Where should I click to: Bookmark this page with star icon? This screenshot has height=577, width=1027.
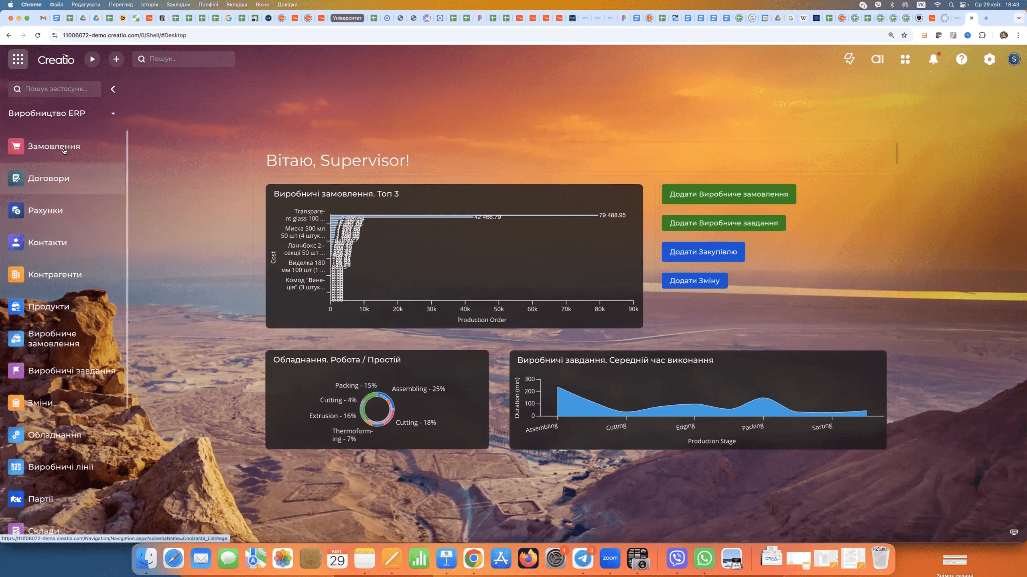click(x=904, y=35)
